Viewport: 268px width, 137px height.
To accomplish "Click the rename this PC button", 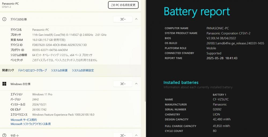I will coord(123,5).
